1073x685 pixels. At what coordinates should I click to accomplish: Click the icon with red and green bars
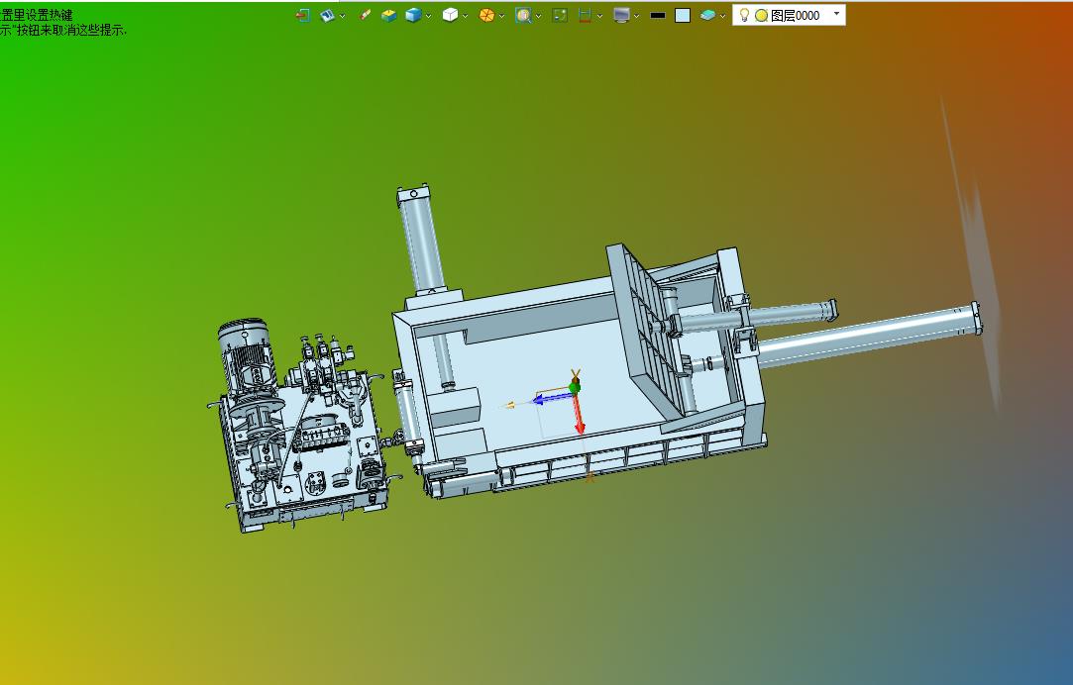(x=586, y=15)
